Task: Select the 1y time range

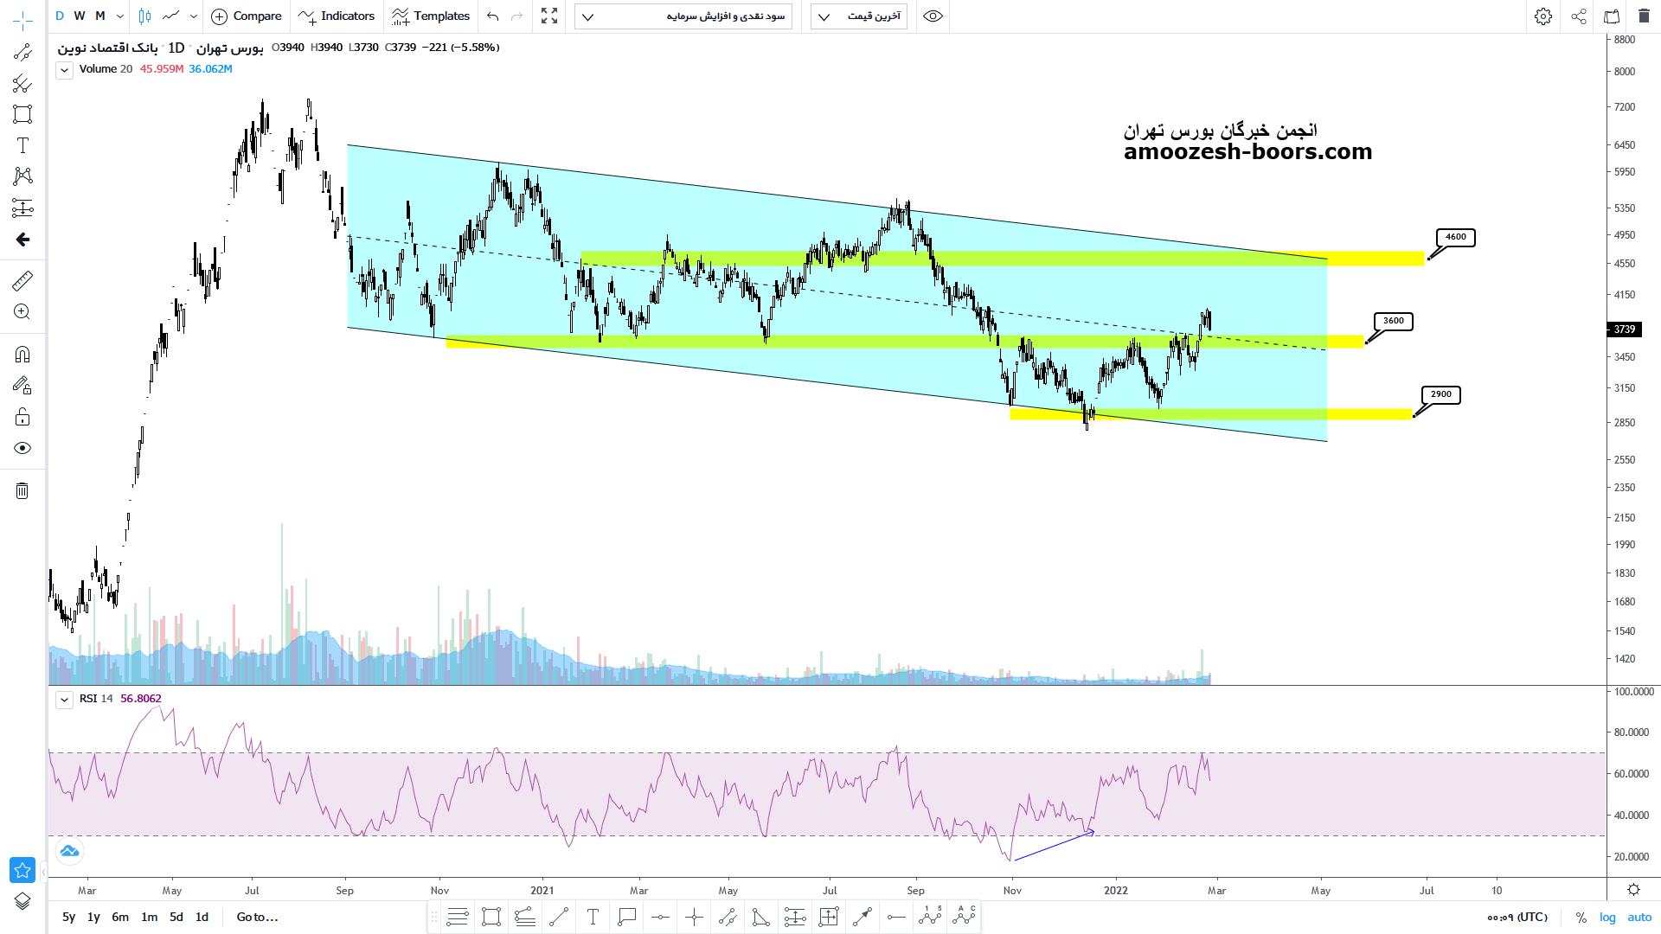Action: [93, 918]
